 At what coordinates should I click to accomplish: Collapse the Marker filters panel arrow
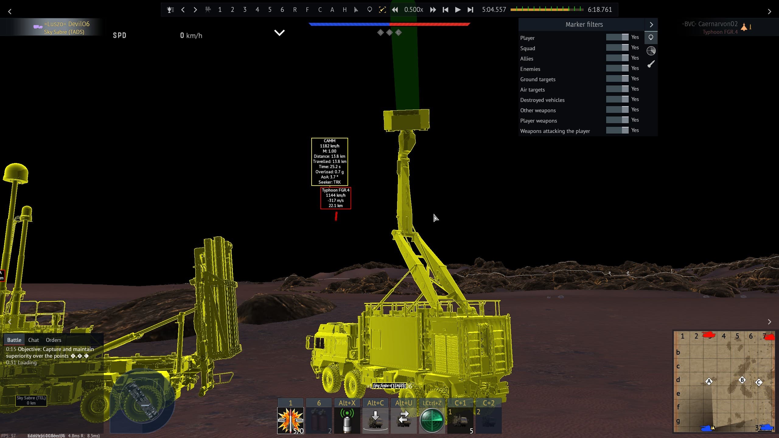tap(651, 25)
